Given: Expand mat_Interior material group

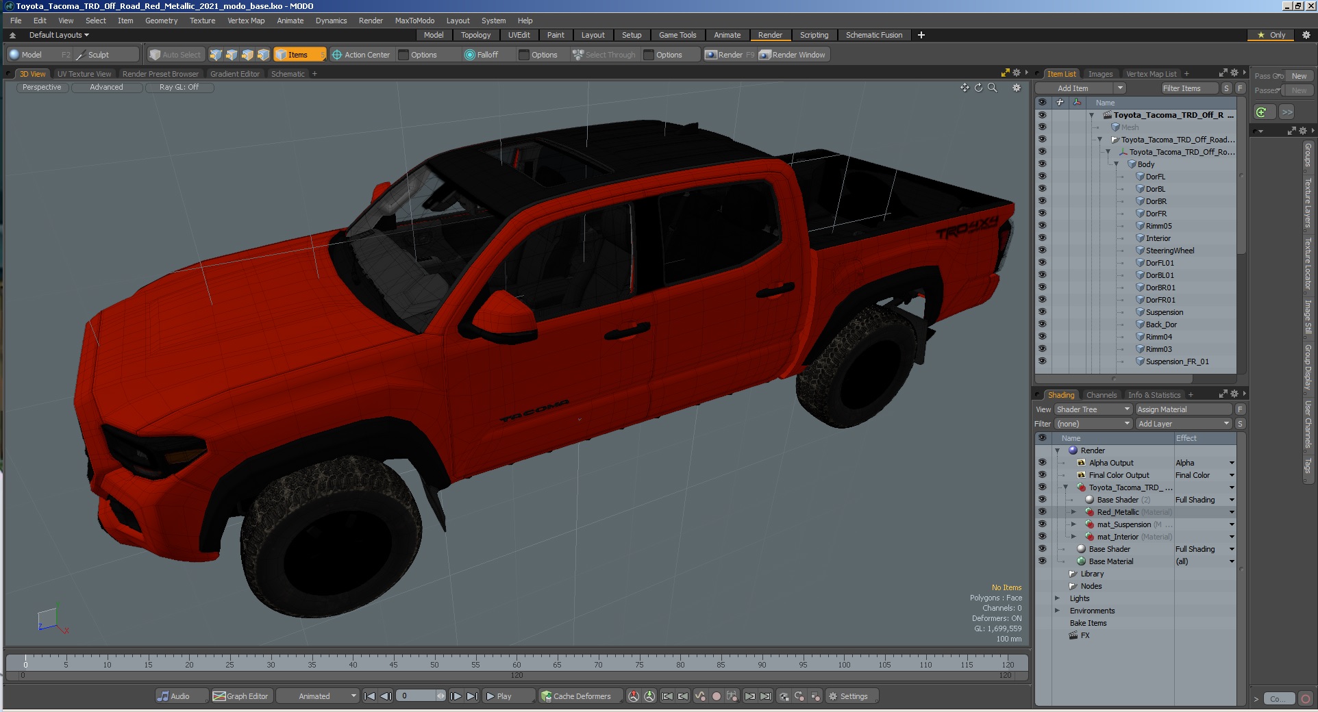Looking at the screenshot, I should (x=1073, y=537).
